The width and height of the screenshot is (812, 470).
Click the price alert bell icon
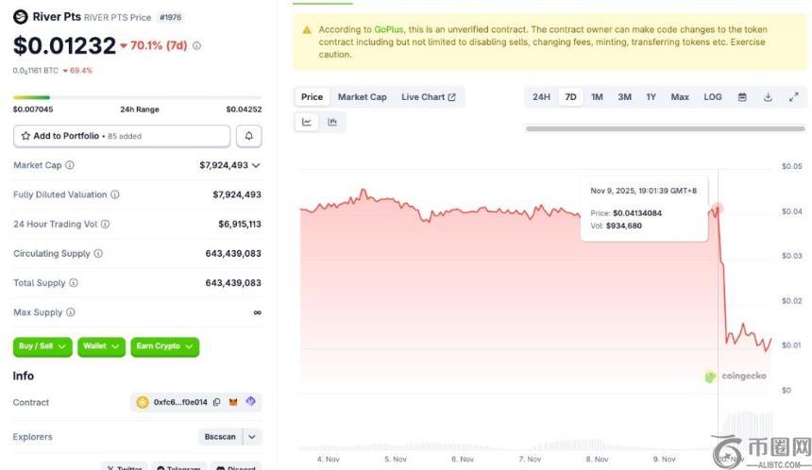pos(249,136)
